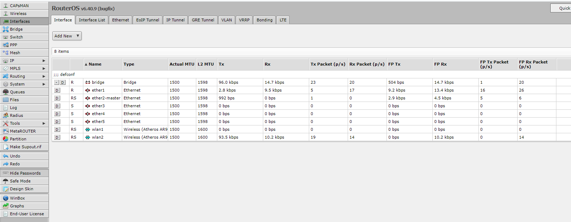
Task: Switch to the VLAN tab
Action: click(x=227, y=20)
